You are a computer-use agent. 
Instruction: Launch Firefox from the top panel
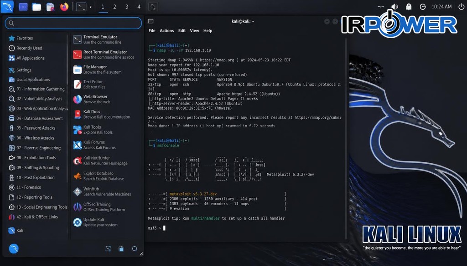(64, 6)
